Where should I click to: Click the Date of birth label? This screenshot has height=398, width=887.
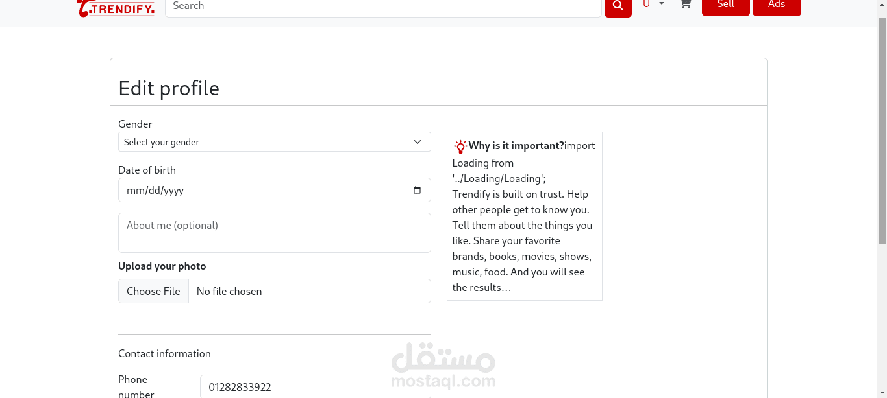coord(147,170)
